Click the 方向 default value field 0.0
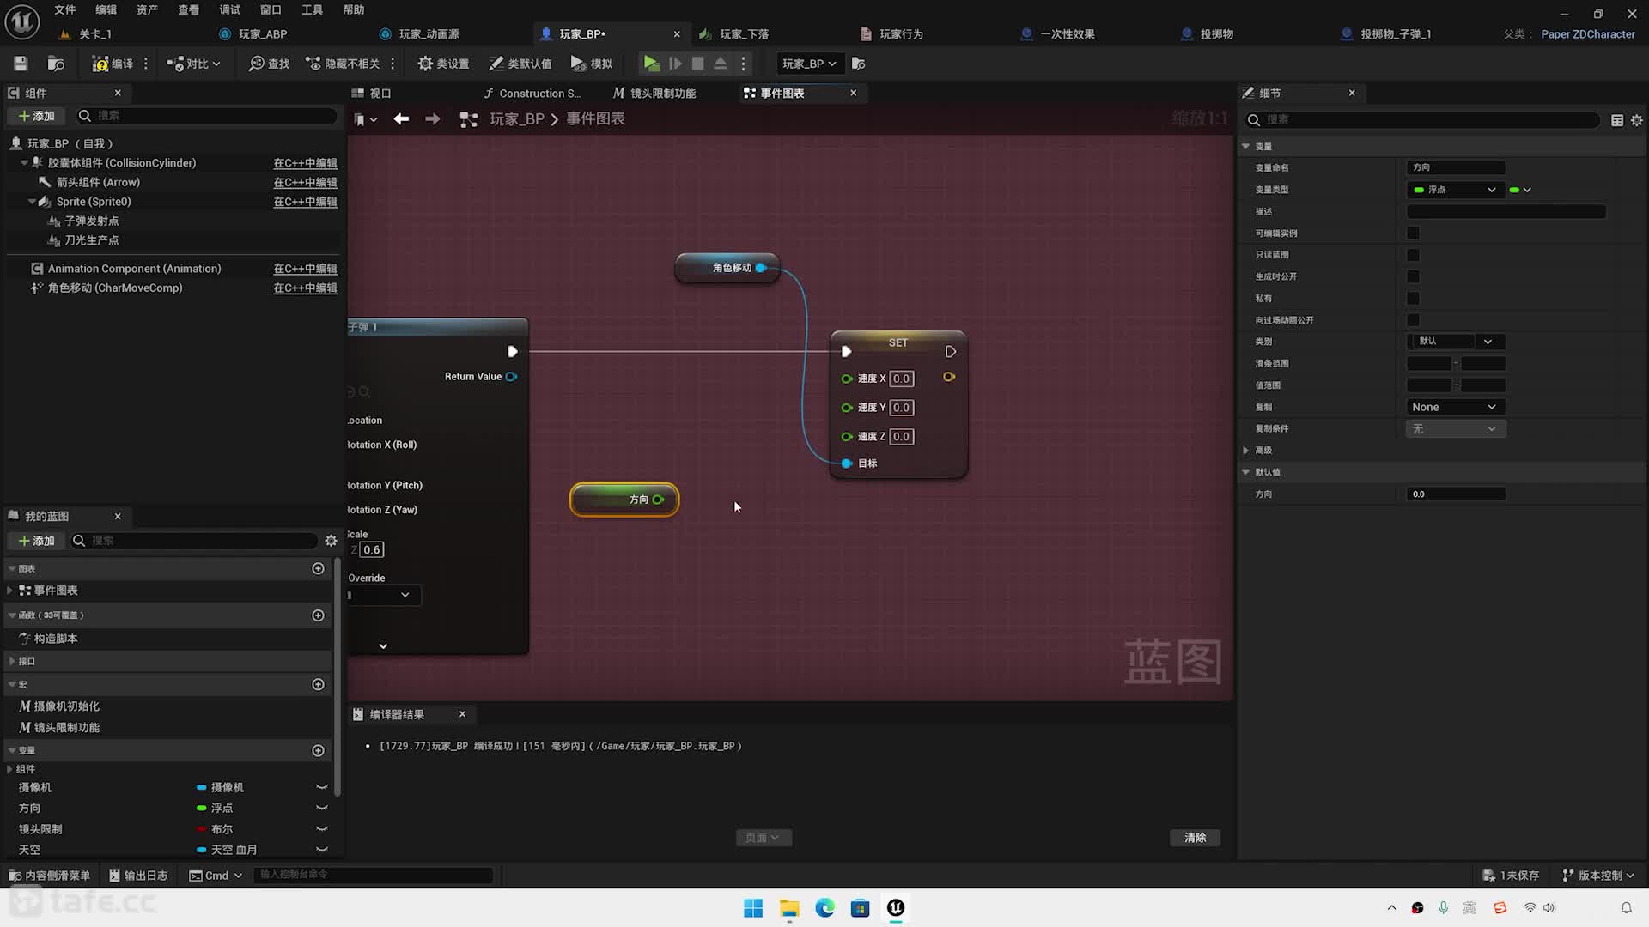Image resolution: width=1649 pixels, height=927 pixels. click(x=1456, y=494)
